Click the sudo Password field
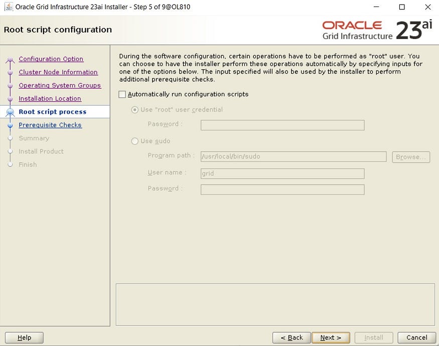439x346 pixels. 282,189
